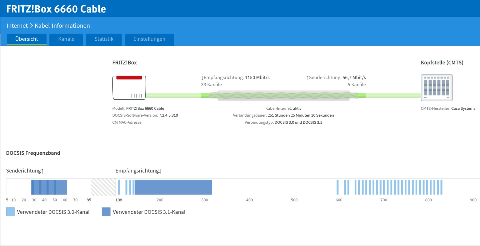Image resolution: width=480 pixels, height=246 pixels.
Task: Click the FRITZ!Box router device icon
Action: click(129, 88)
